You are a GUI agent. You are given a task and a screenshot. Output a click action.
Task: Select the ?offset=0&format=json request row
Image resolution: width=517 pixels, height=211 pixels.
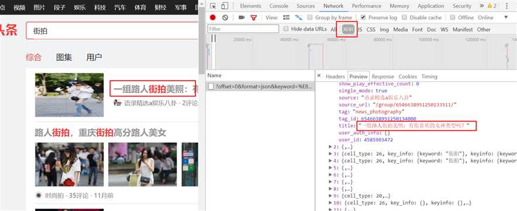[260, 87]
